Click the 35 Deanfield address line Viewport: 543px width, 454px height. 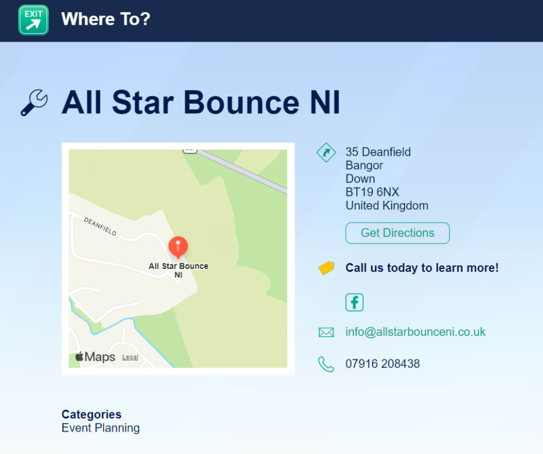pyautogui.click(x=378, y=152)
